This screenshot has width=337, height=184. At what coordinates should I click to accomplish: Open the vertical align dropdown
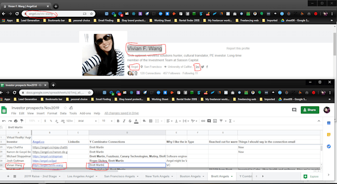(177, 121)
